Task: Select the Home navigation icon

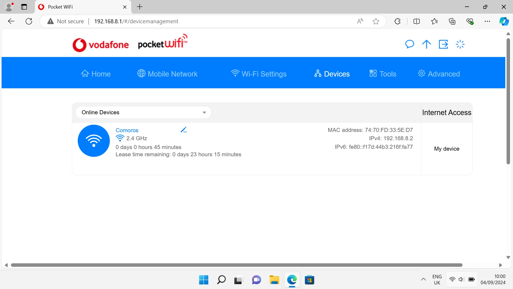Action: (x=85, y=73)
